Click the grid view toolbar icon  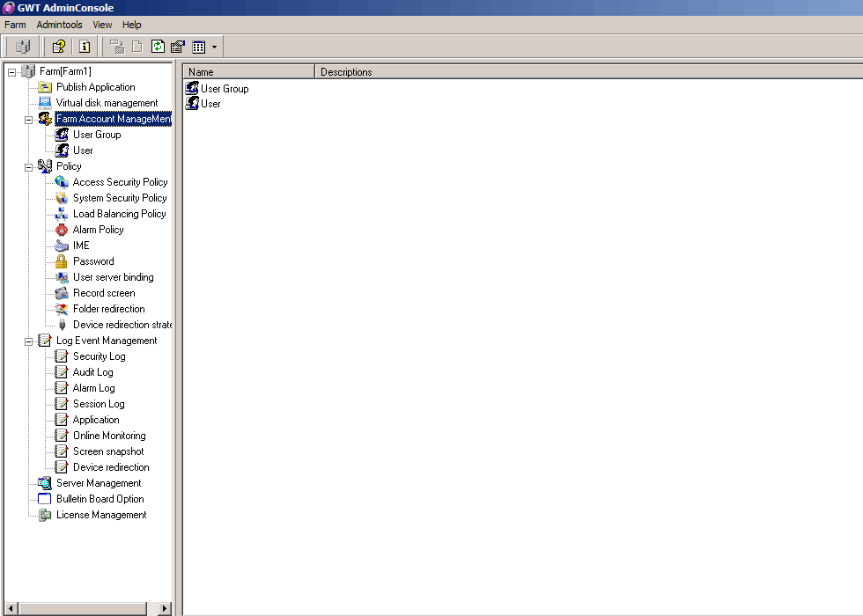(199, 47)
